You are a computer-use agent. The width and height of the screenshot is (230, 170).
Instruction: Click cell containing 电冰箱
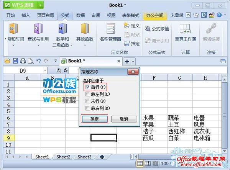tap(205, 138)
